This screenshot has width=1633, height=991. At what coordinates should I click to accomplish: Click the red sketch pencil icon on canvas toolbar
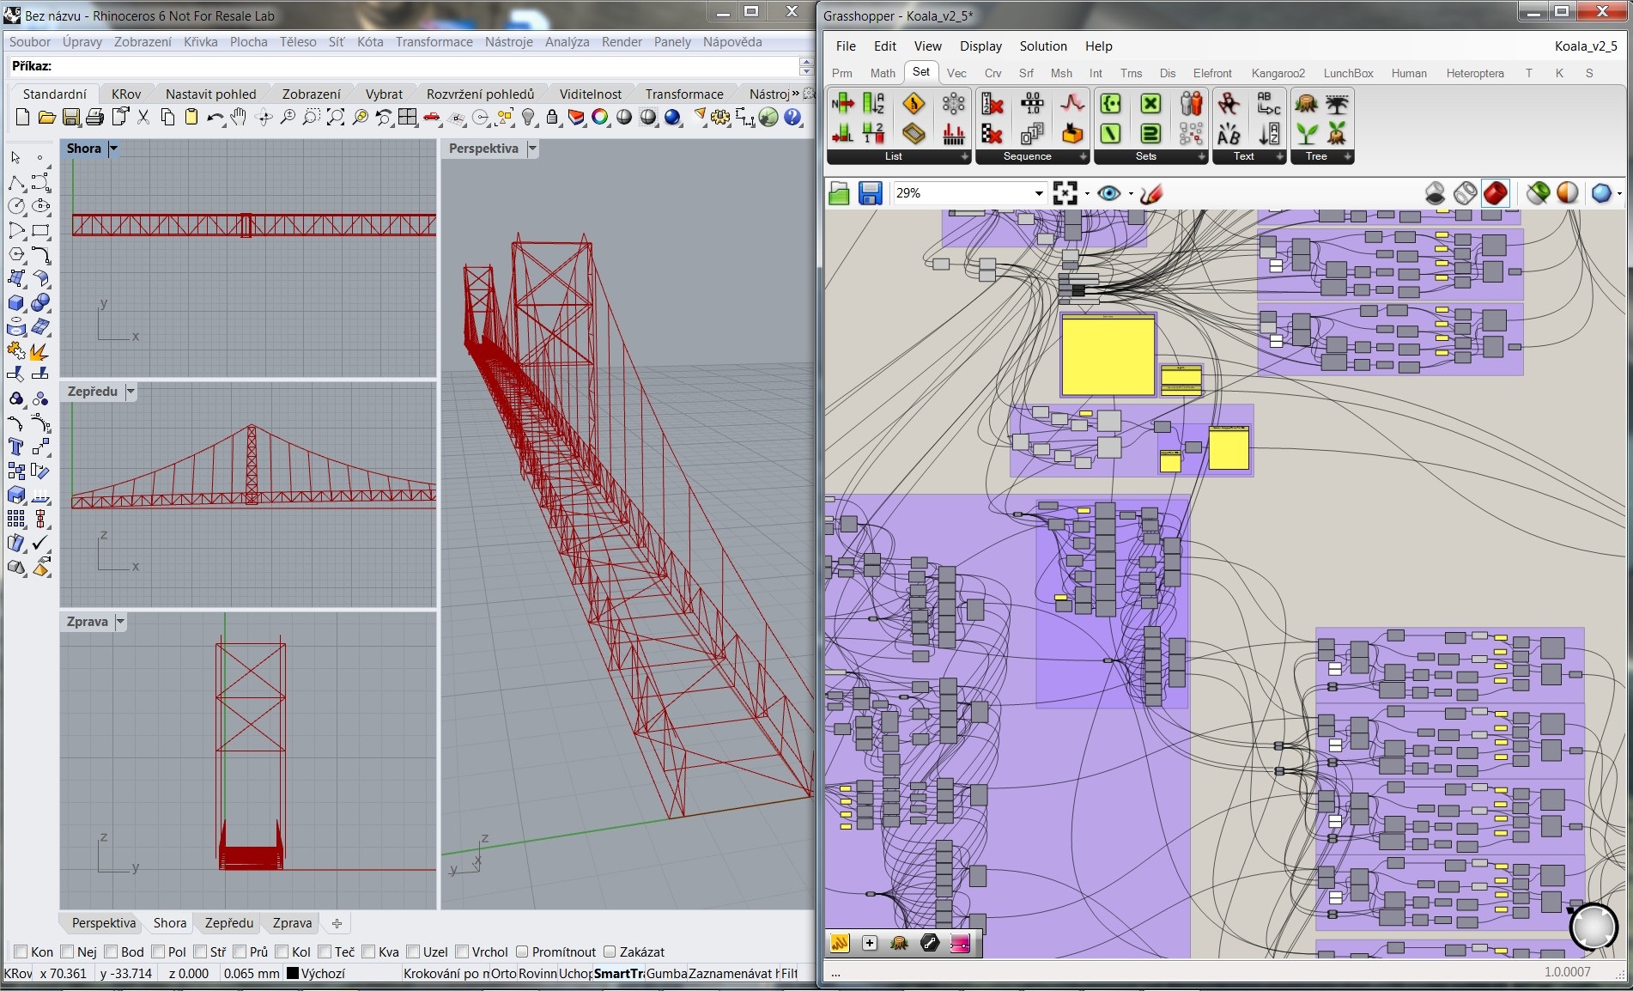1151,193
